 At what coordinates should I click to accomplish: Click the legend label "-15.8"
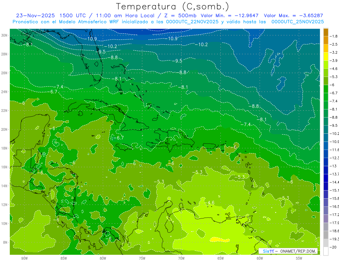(334, 198)
